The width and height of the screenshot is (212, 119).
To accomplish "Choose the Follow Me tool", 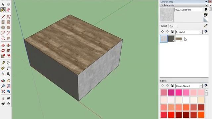I will [8, 51].
